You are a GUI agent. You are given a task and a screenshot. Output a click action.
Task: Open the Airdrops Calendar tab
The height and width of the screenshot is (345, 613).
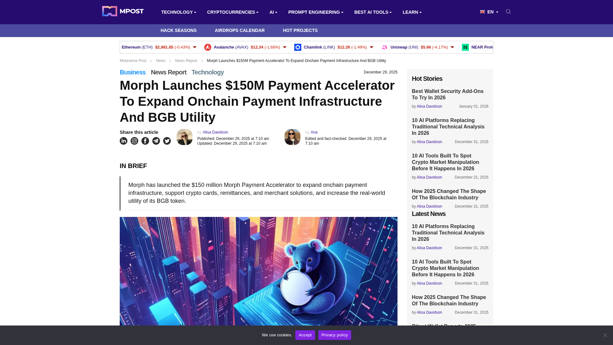pyautogui.click(x=239, y=30)
